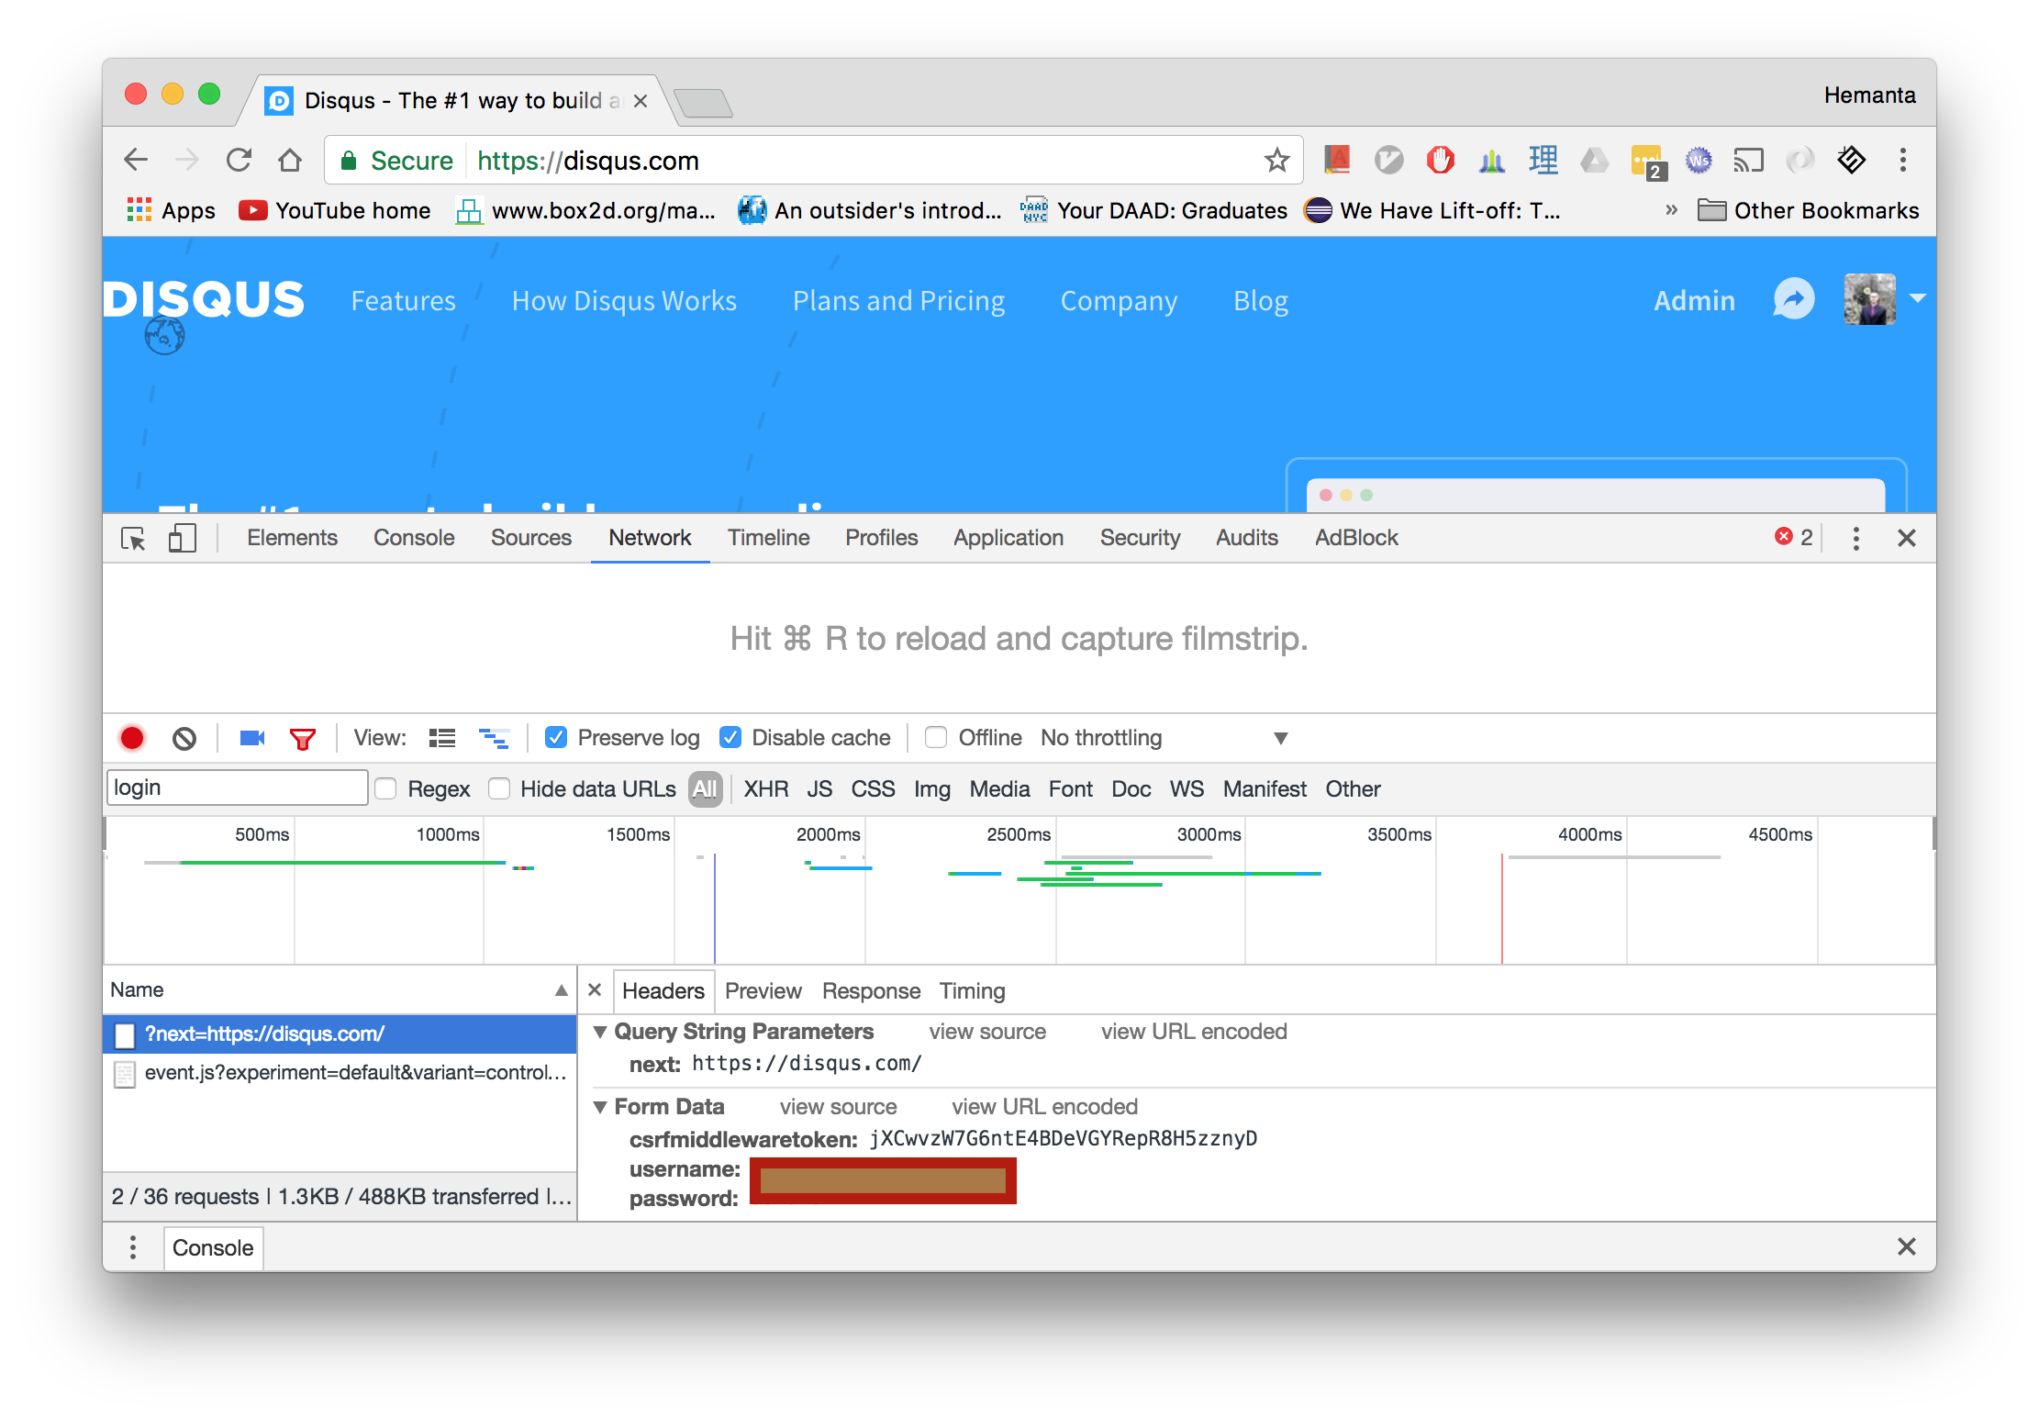Close the DevTools panel
This screenshot has width=2039, height=1419.
click(x=1906, y=538)
